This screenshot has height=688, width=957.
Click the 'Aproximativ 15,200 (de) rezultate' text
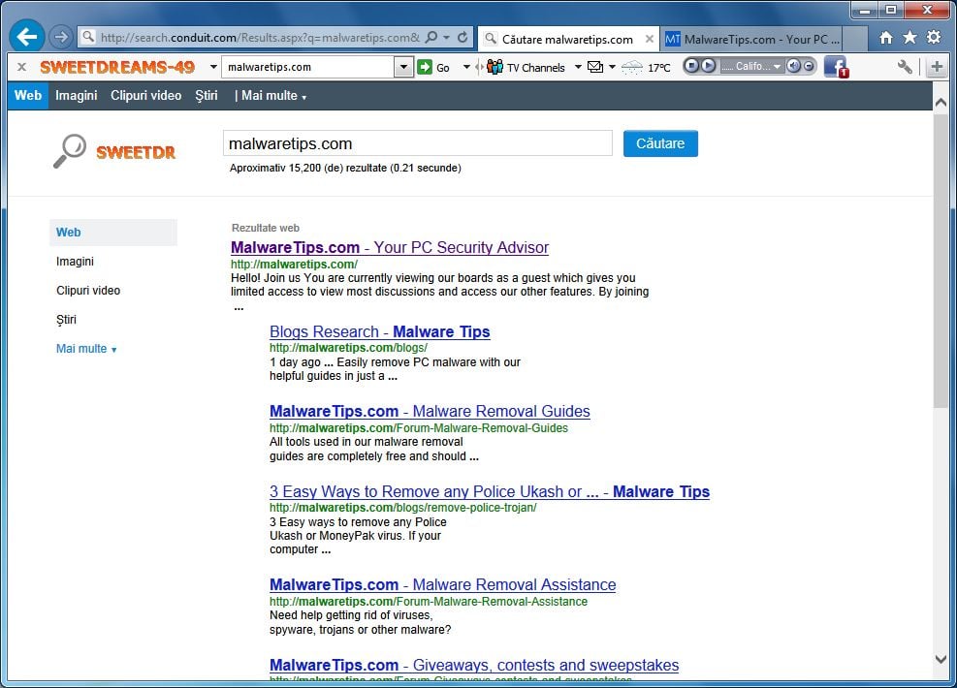tap(345, 169)
